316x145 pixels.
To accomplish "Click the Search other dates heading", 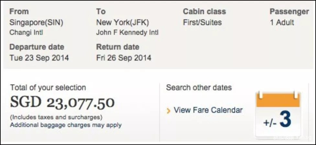I will pos(199,87).
